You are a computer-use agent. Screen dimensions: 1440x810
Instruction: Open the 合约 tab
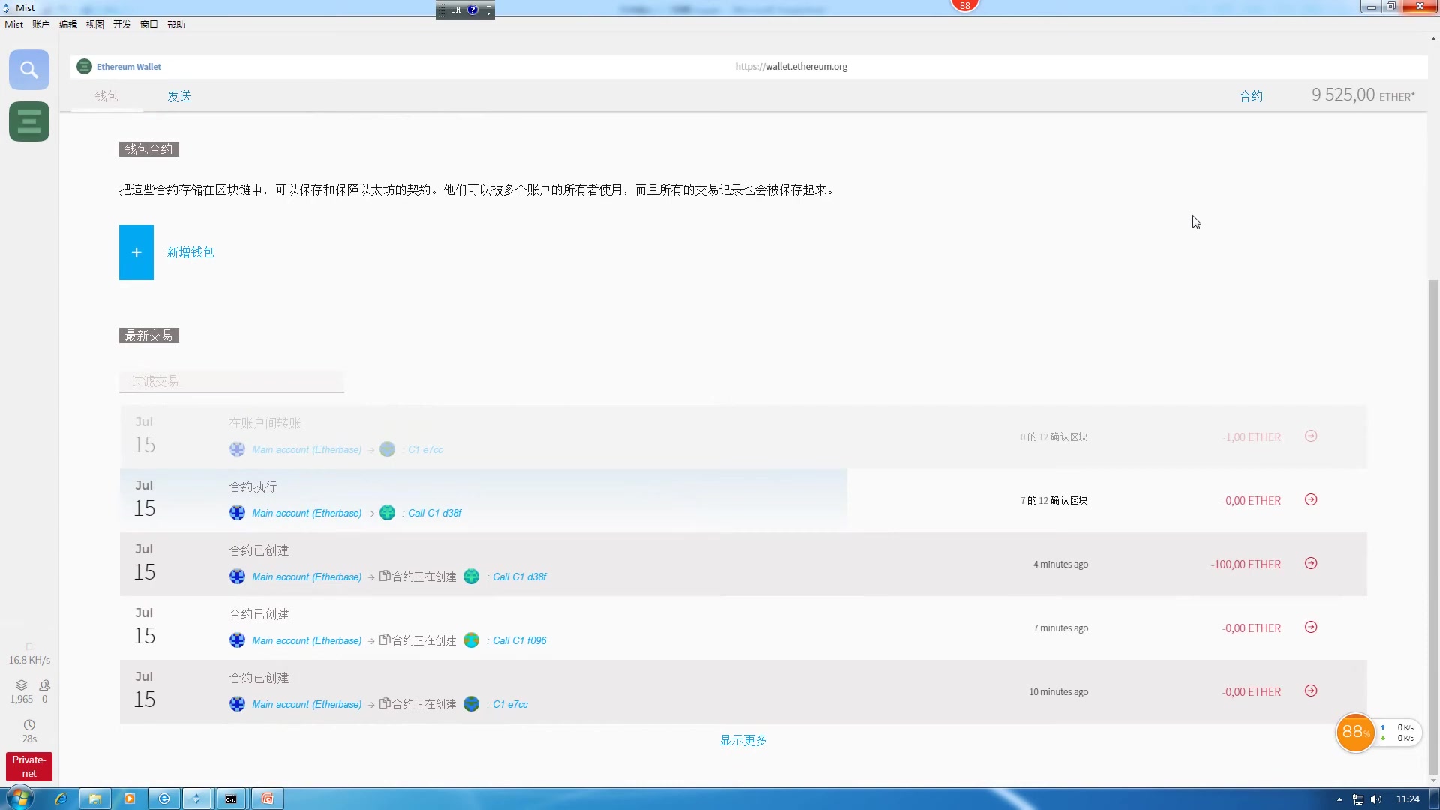point(1251,96)
